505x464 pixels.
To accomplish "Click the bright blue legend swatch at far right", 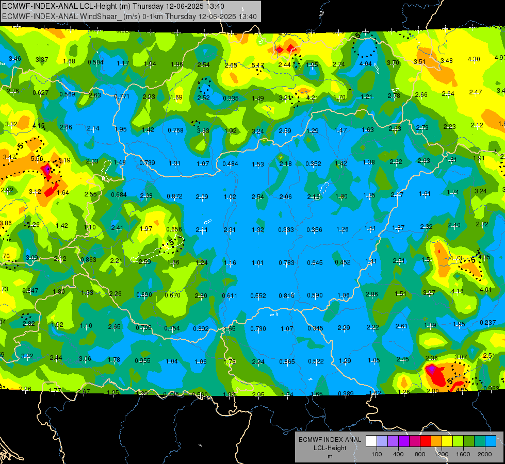I will coord(490,441).
